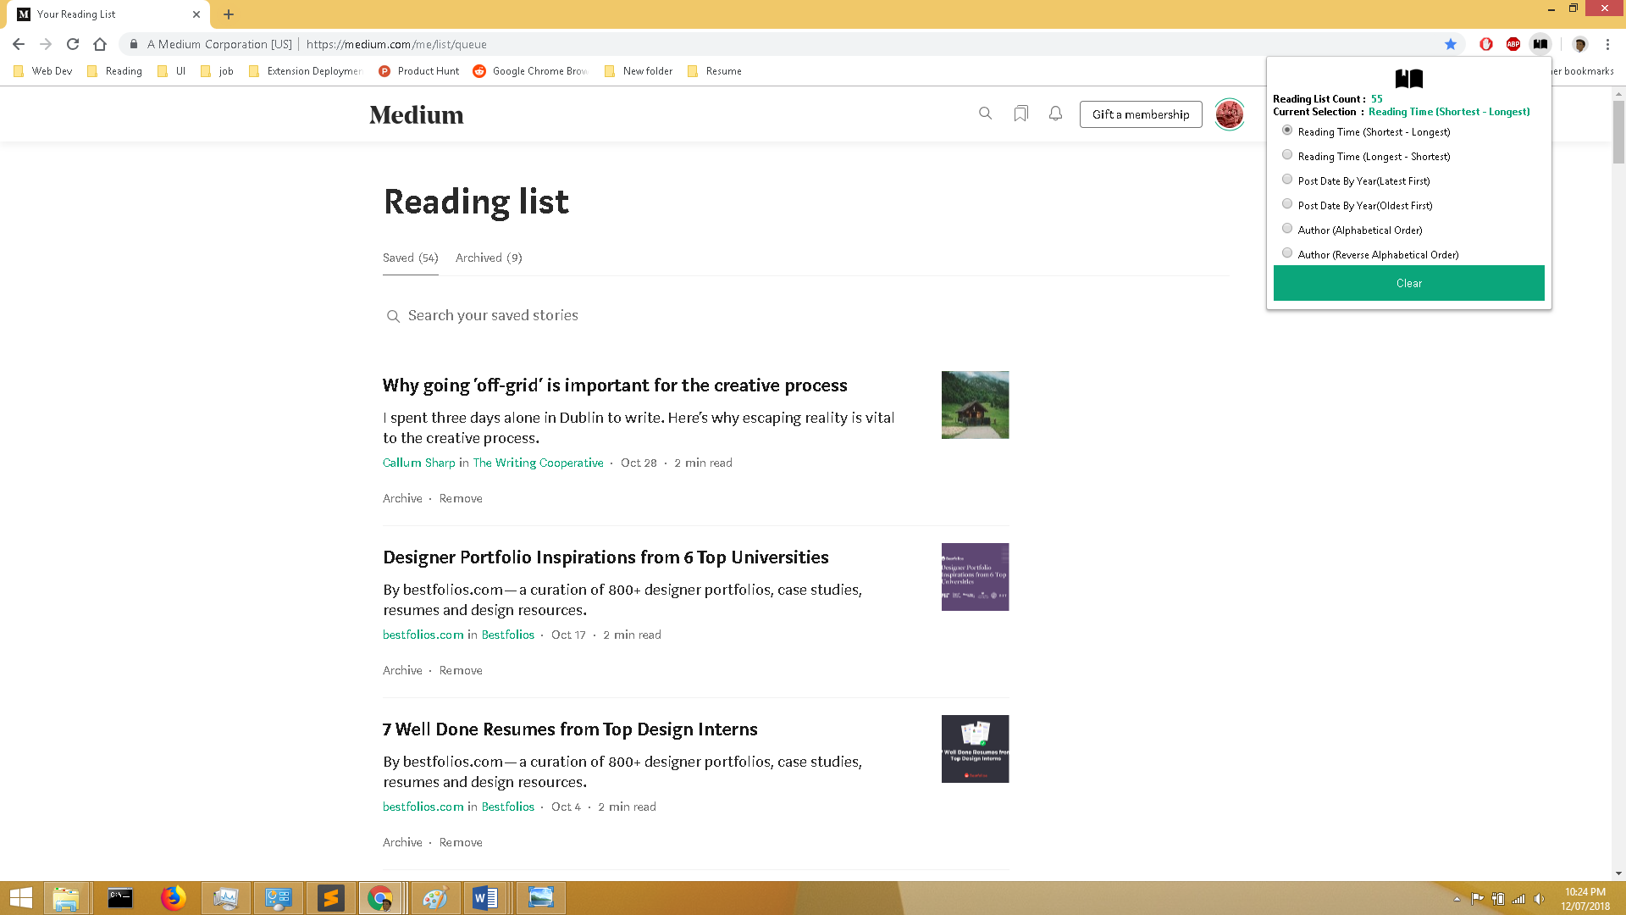This screenshot has width=1626, height=915.
Task: Open the ABP extension icon
Action: tap(1513, 44)
